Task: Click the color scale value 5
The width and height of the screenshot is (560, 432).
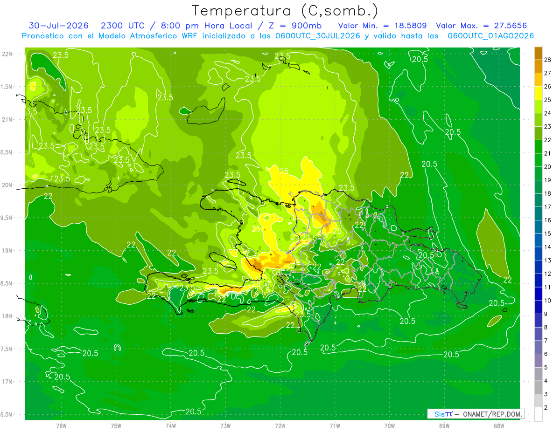Action: [546, 367]
